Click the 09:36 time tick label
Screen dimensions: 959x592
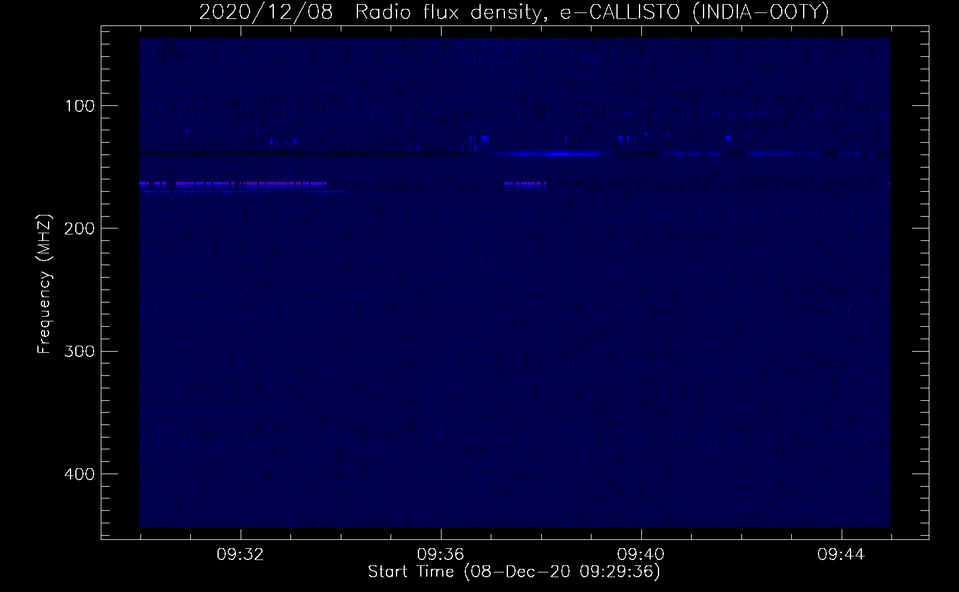(440, 555)
